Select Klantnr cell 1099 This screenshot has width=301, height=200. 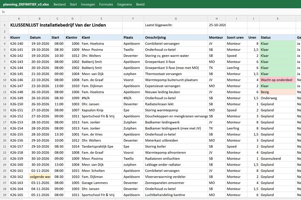[x=72, y=98]
